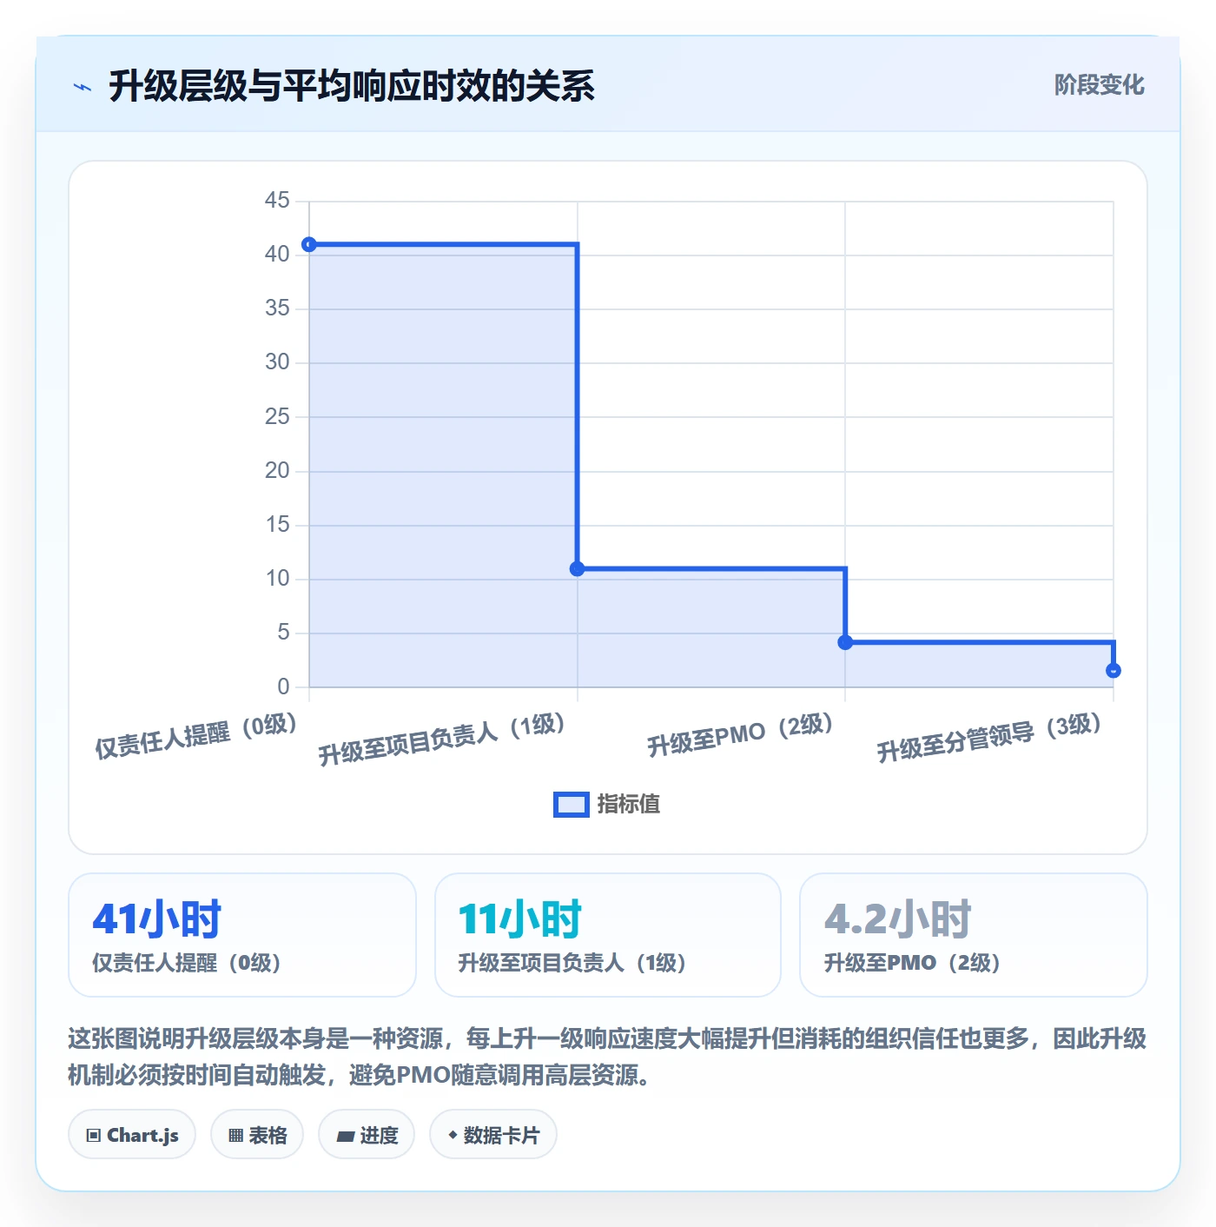Click the x-axis label 升级至分管领导（3级）

tap(988, 738)
